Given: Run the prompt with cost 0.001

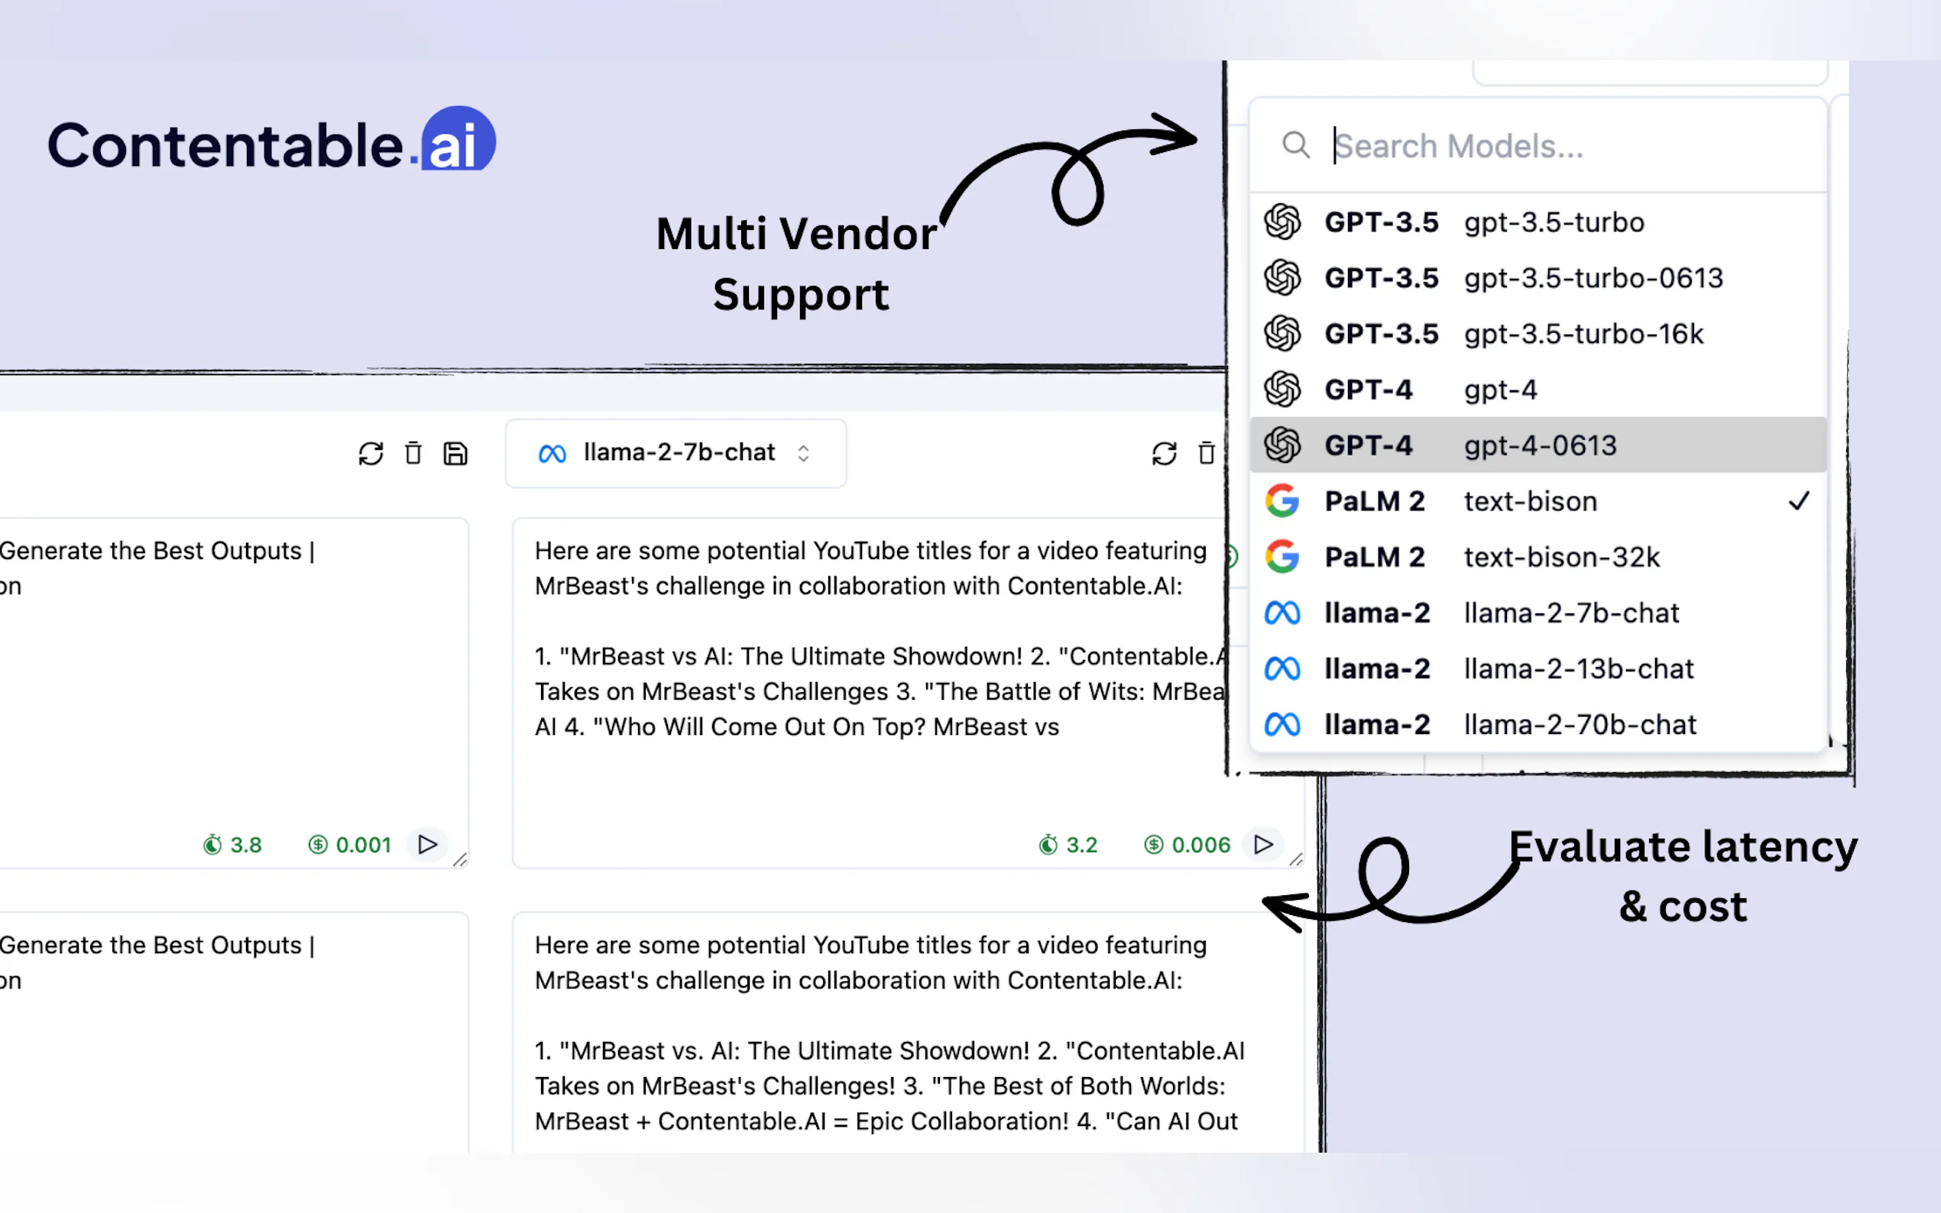Looking at the screenshot, I should point(428,844).
